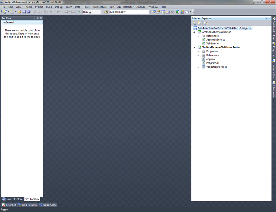Viewport: 276px width, 212px height.
Task: Pin the Toolbox panel with pushpin
Action: (38, 18)
